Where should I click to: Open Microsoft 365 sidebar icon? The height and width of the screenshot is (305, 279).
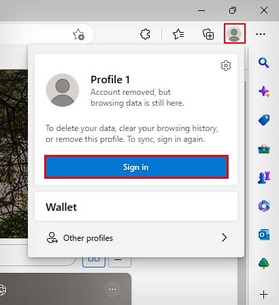264,206
